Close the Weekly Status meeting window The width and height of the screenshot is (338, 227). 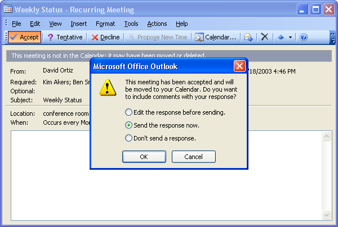click(x=329, y=10)
